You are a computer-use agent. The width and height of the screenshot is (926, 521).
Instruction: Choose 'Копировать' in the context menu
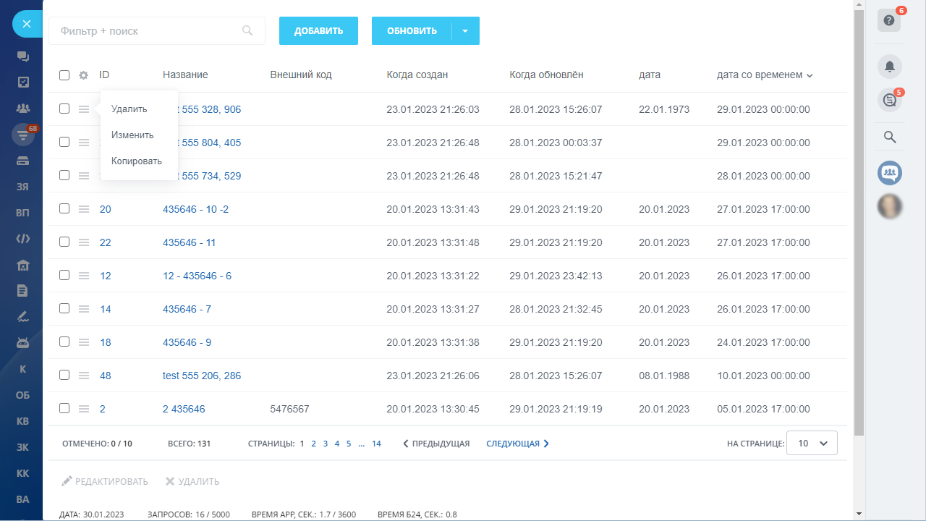(x=137, y=161)
